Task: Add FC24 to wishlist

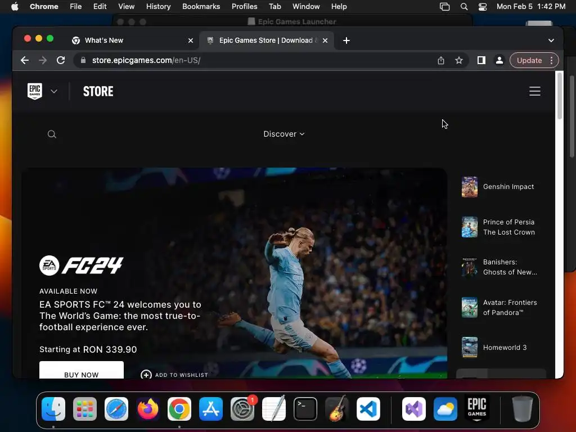Action: click(174, 375)
